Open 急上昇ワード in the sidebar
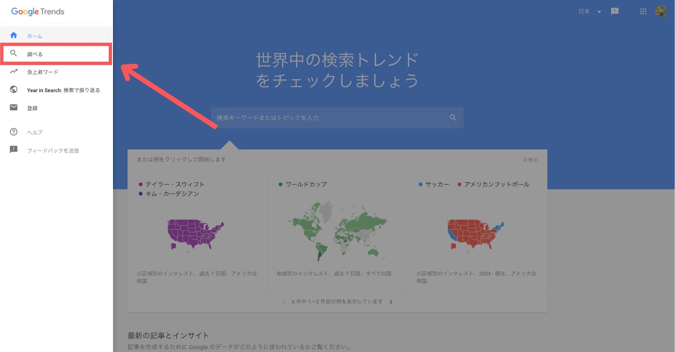The image size is (675, 352). [x=57, y=72]
